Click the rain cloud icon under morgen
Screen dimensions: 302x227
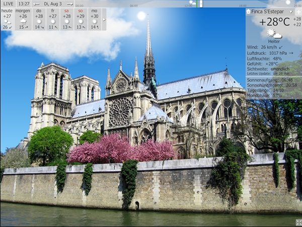(x=23, y=21)
